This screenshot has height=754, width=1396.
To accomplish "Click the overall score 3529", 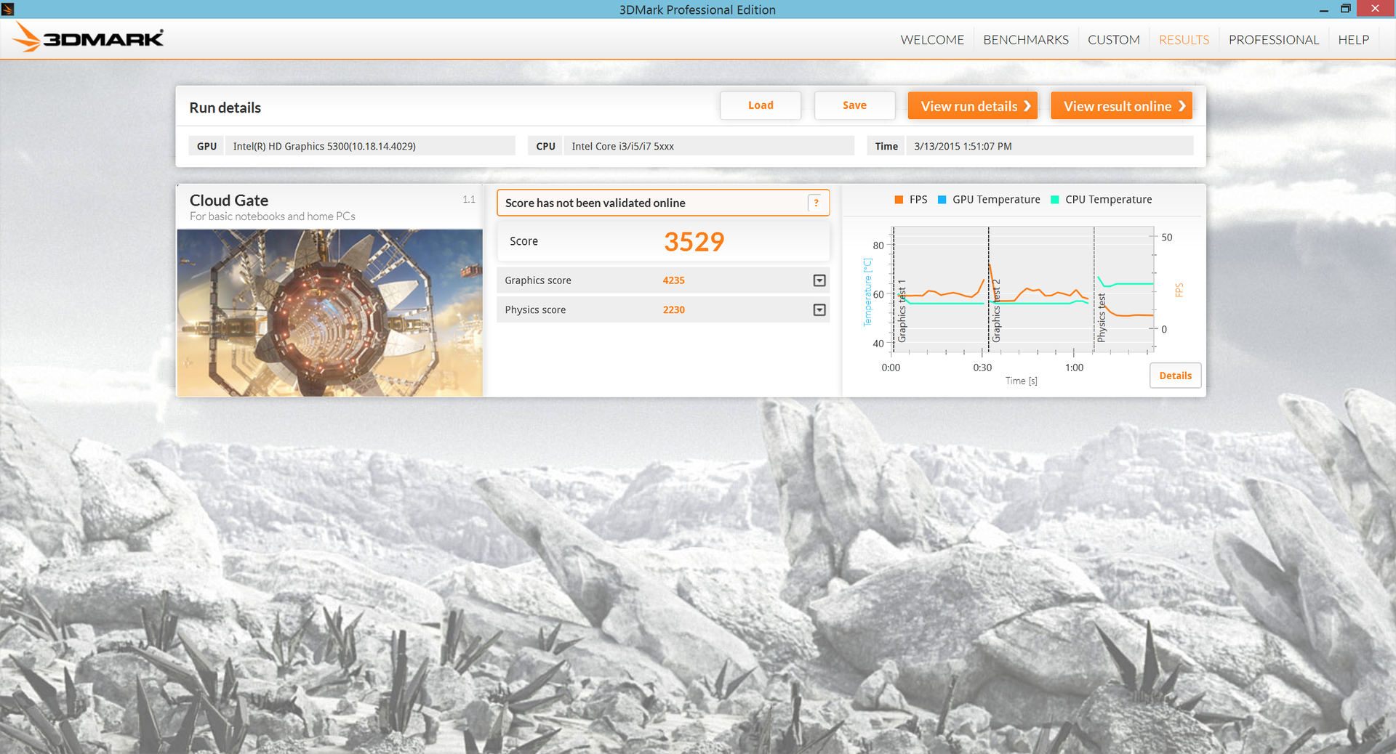I will [x=694, y=242].
